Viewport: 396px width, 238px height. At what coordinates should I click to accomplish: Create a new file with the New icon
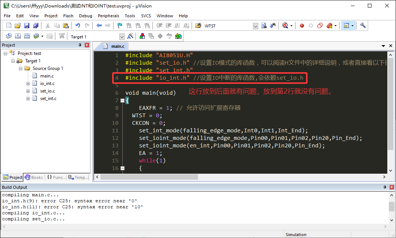9,26
